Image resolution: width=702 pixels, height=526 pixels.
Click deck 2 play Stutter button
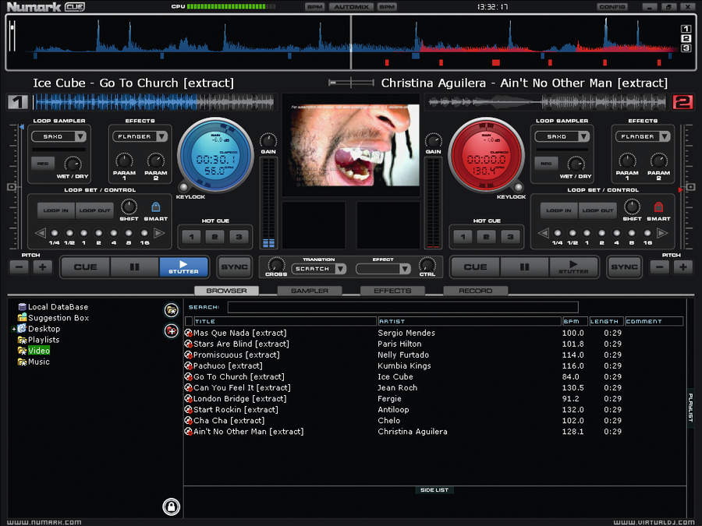tap(573, 267)
